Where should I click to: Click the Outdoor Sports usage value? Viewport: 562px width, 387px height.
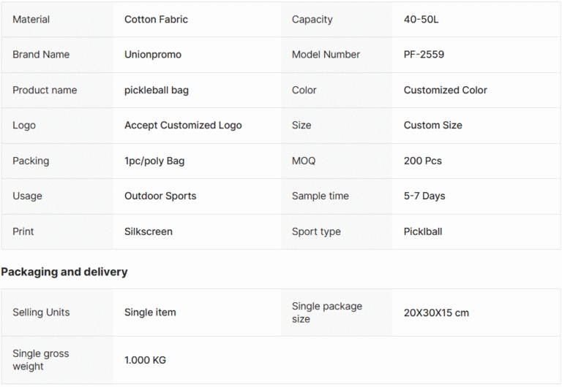click(x=160, y=196)
